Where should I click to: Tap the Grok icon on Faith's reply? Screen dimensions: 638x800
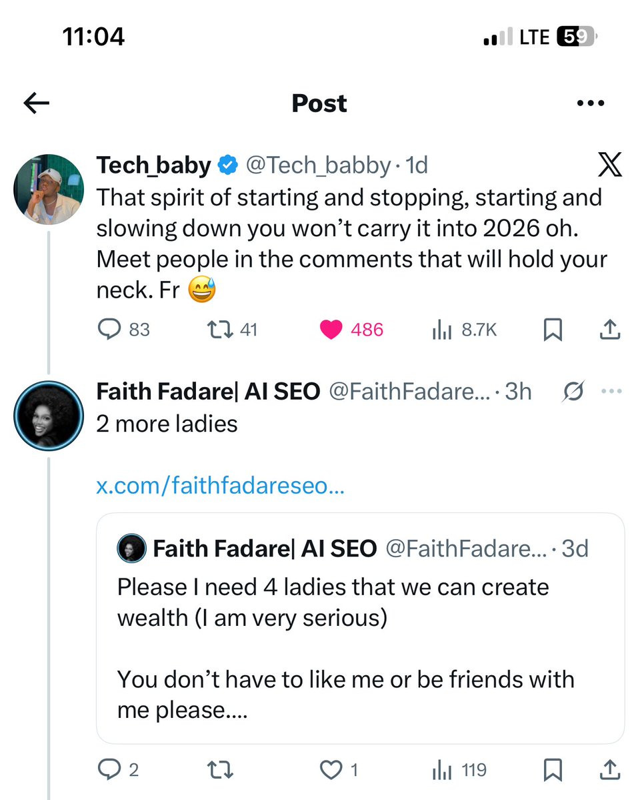pos(573,392)
